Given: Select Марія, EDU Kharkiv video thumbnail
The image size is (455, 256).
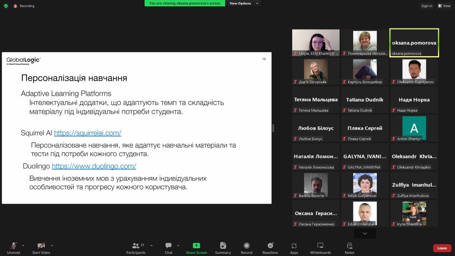Looking at the screenshot, I should coord(316,43).
